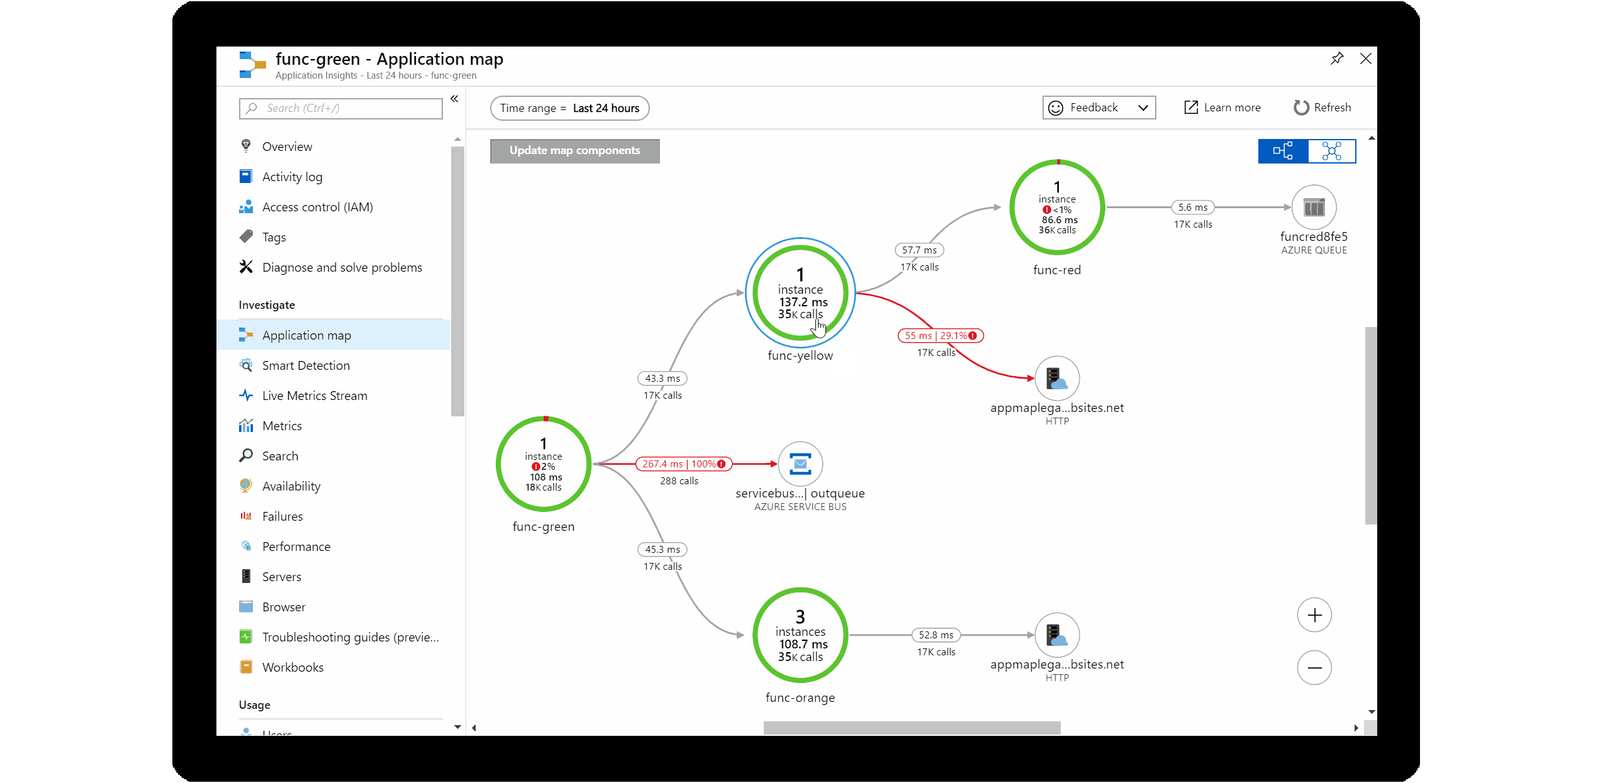1610x783 pixels.
Task: Click the servicebus outqueue icon
Action: click(x=800, y=464)
